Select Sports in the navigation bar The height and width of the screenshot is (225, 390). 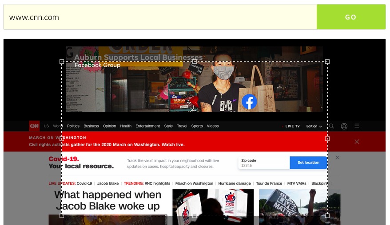(x=197, y=126)
